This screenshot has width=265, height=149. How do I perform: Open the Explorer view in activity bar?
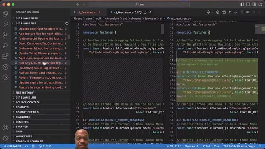pos(5,14)
